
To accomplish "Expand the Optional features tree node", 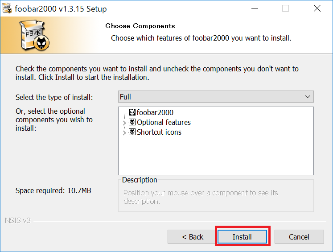I will (x=124, y=123).
